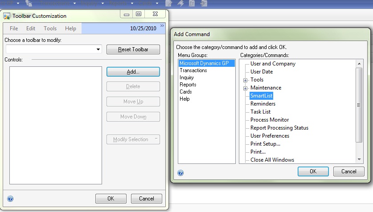Click the empty Controls list box

pos(56,126)
